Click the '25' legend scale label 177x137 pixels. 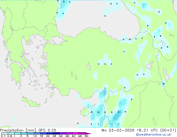pyautogui.click(x=54, y=136)
